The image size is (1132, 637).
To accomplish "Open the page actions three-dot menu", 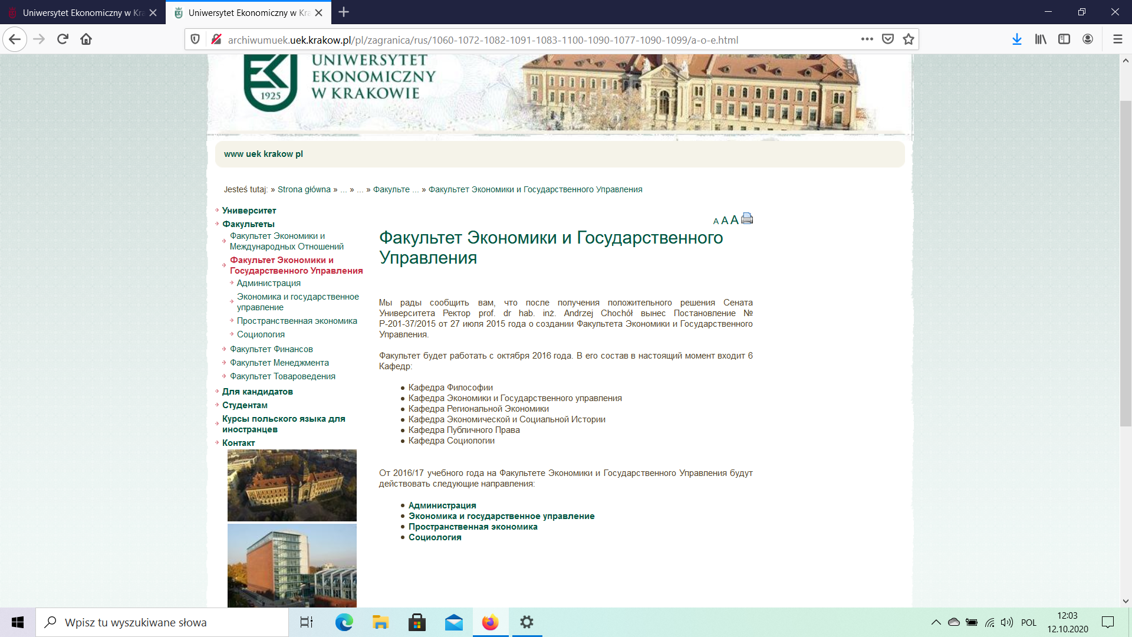I will [x=867, y=40].
